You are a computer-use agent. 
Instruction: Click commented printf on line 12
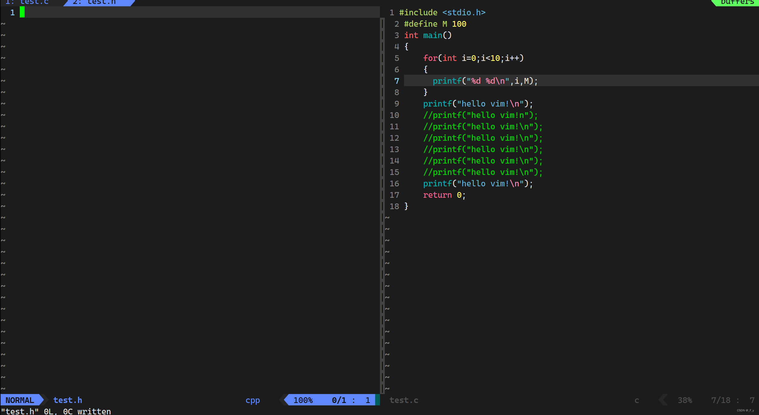click(483, 138)
